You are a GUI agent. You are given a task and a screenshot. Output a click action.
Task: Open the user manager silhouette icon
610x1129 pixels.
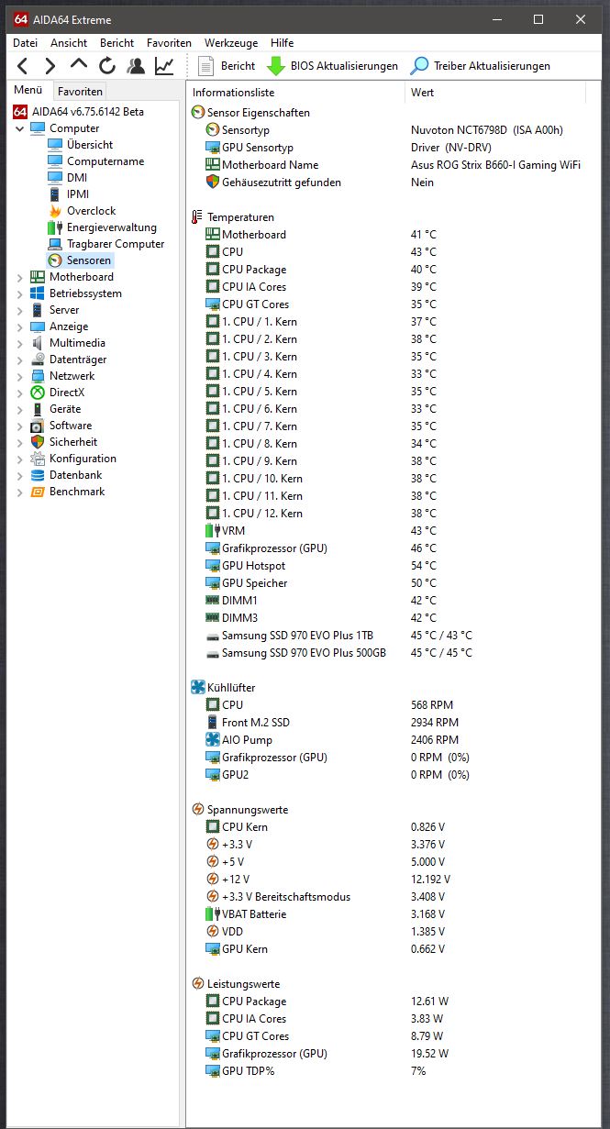pyautogui.click(x=136, y=66)
